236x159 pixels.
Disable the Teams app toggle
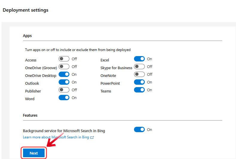tap(139, 90)
